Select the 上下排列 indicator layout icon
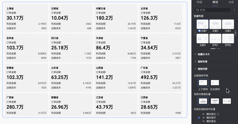Image resolution: width=238 pixels, height=124 pixels. point(203,83)
